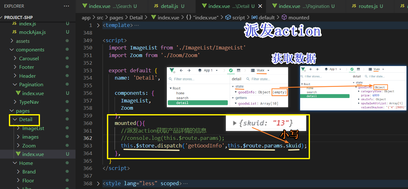Open index.js in the explorer
The width and height of the screenshot is (408, 189).
(28, 23)
